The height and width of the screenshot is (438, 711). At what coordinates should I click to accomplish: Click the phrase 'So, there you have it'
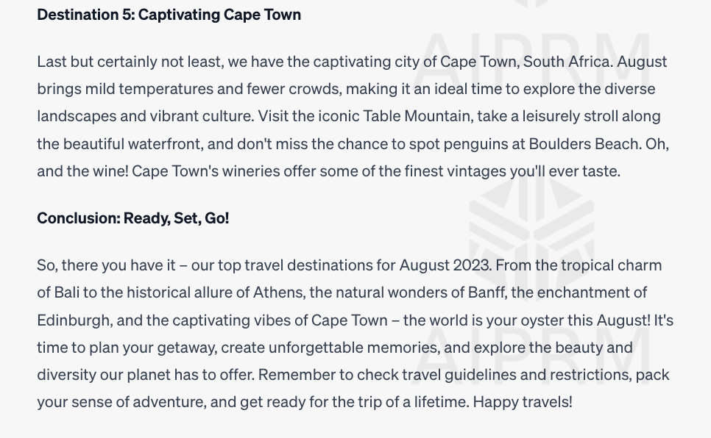point(106,265)
